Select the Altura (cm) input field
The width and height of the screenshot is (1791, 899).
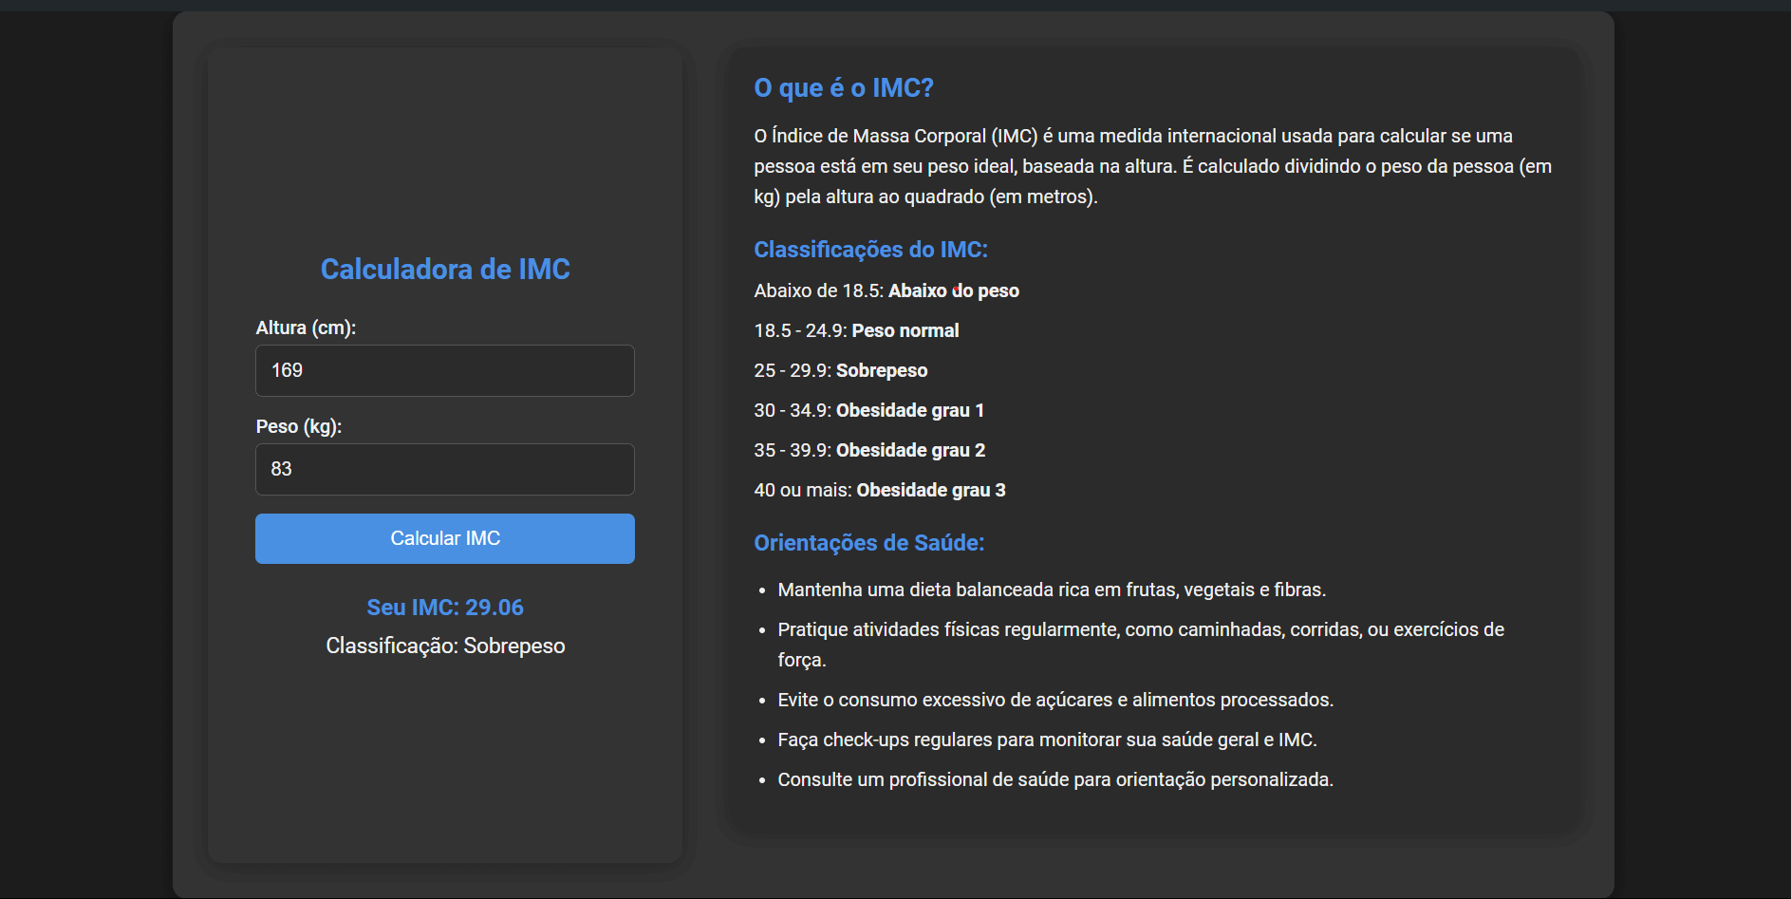444,370
